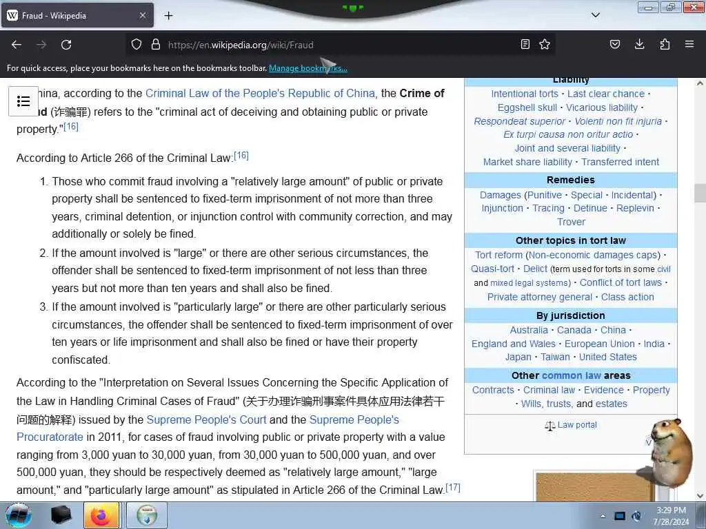
Task: Open the Quasi-tort link
Action: click(492, 269)
